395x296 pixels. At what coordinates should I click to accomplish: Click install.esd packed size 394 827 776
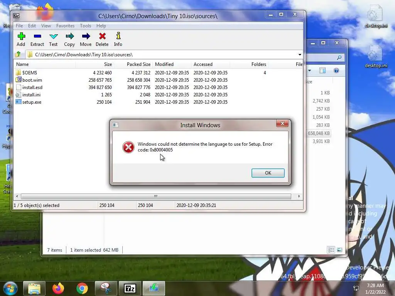(138, 87)
